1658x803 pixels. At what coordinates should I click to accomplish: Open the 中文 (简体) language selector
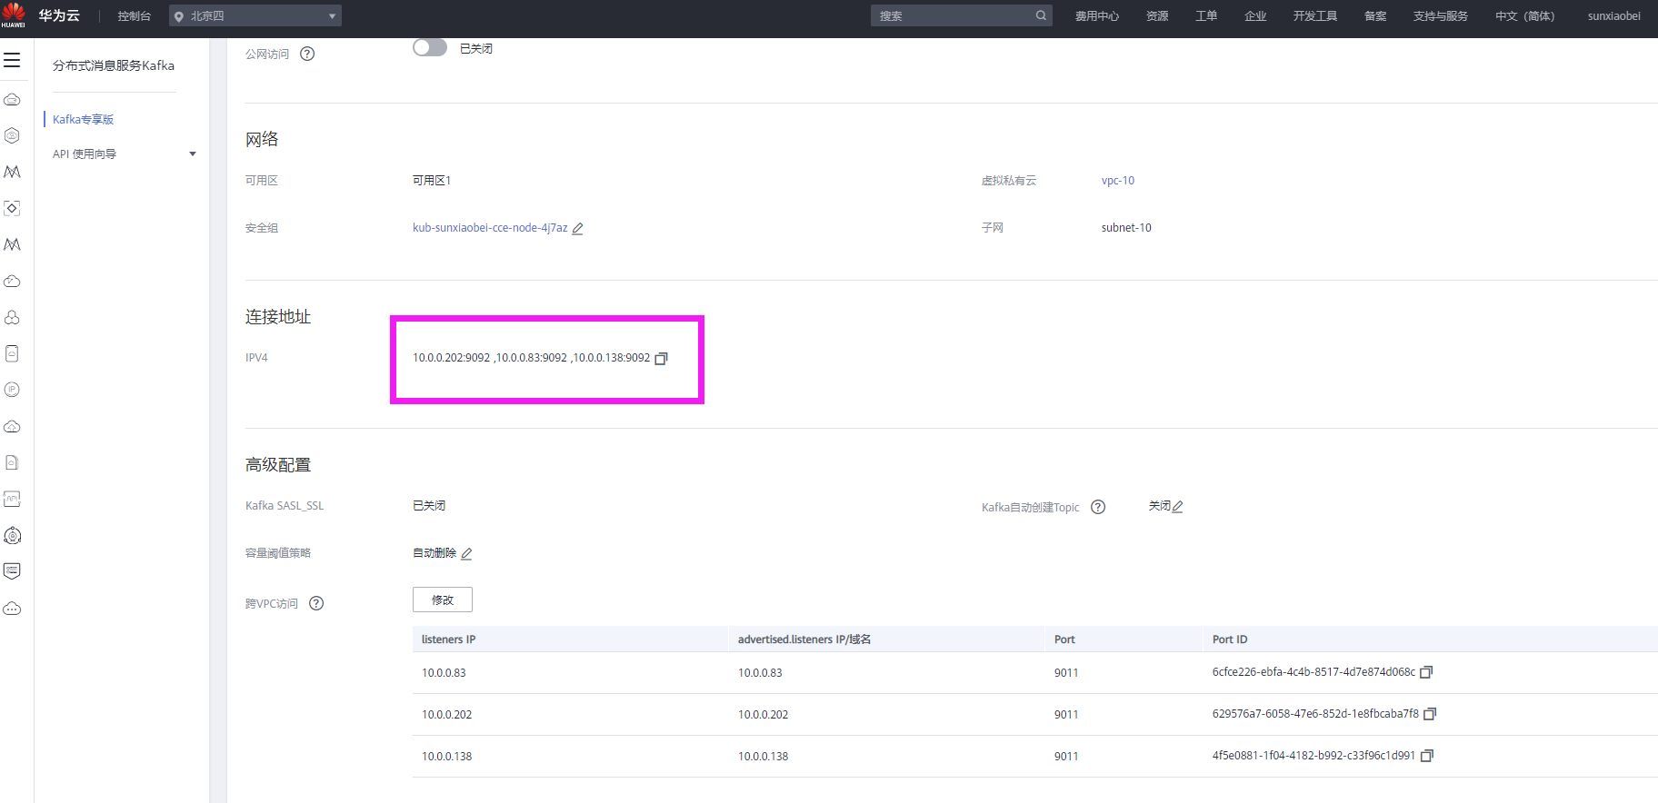point(1524,15)
